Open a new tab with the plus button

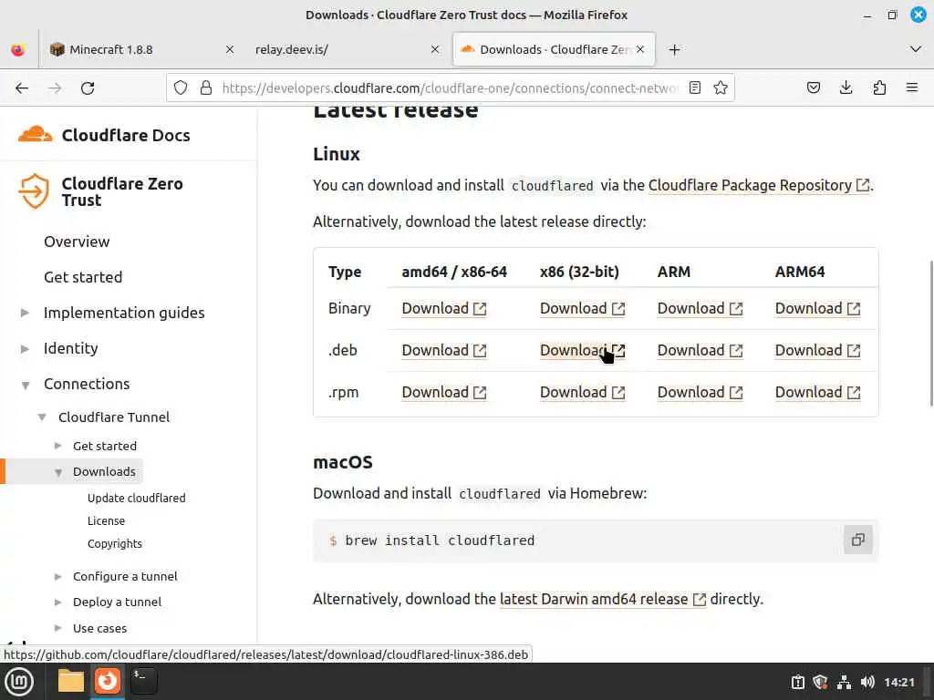tap(674, 49)
